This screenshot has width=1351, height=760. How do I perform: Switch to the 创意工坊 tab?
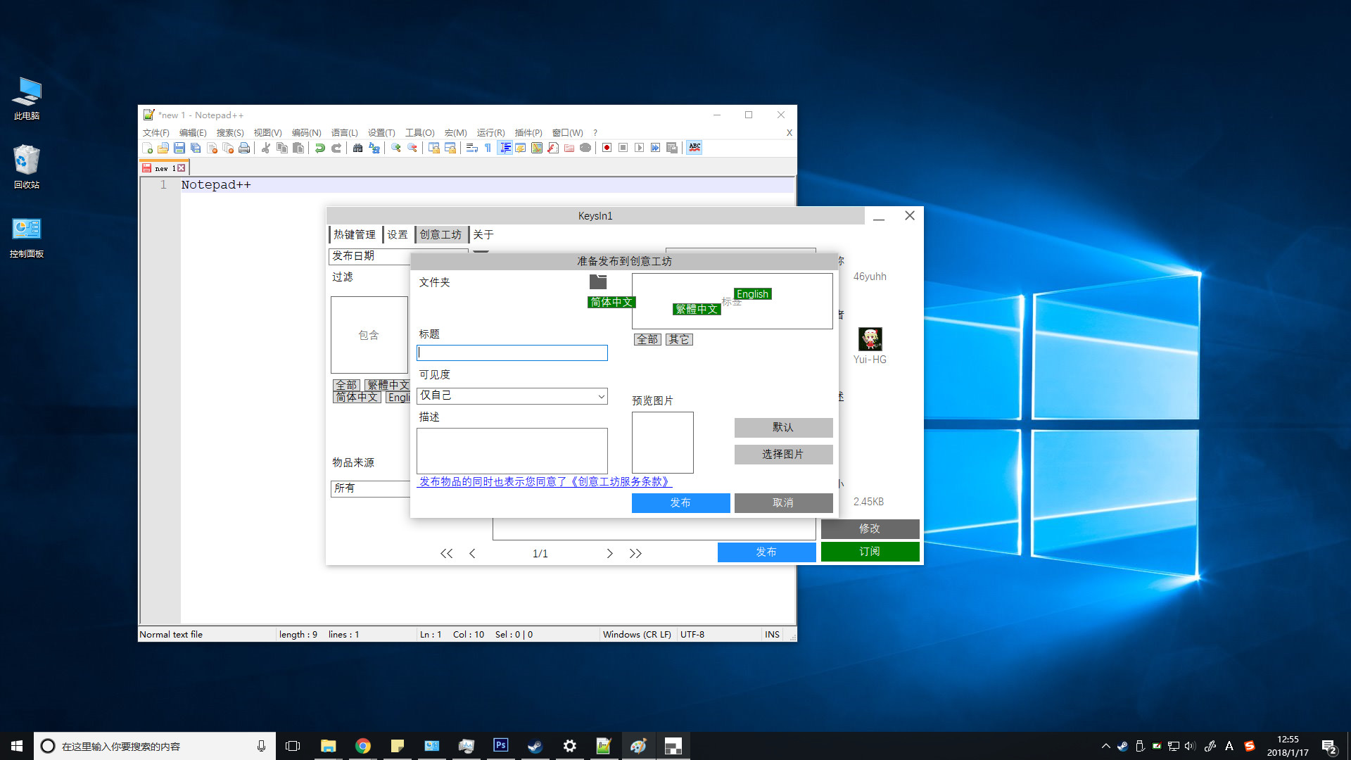coord(440,234)
